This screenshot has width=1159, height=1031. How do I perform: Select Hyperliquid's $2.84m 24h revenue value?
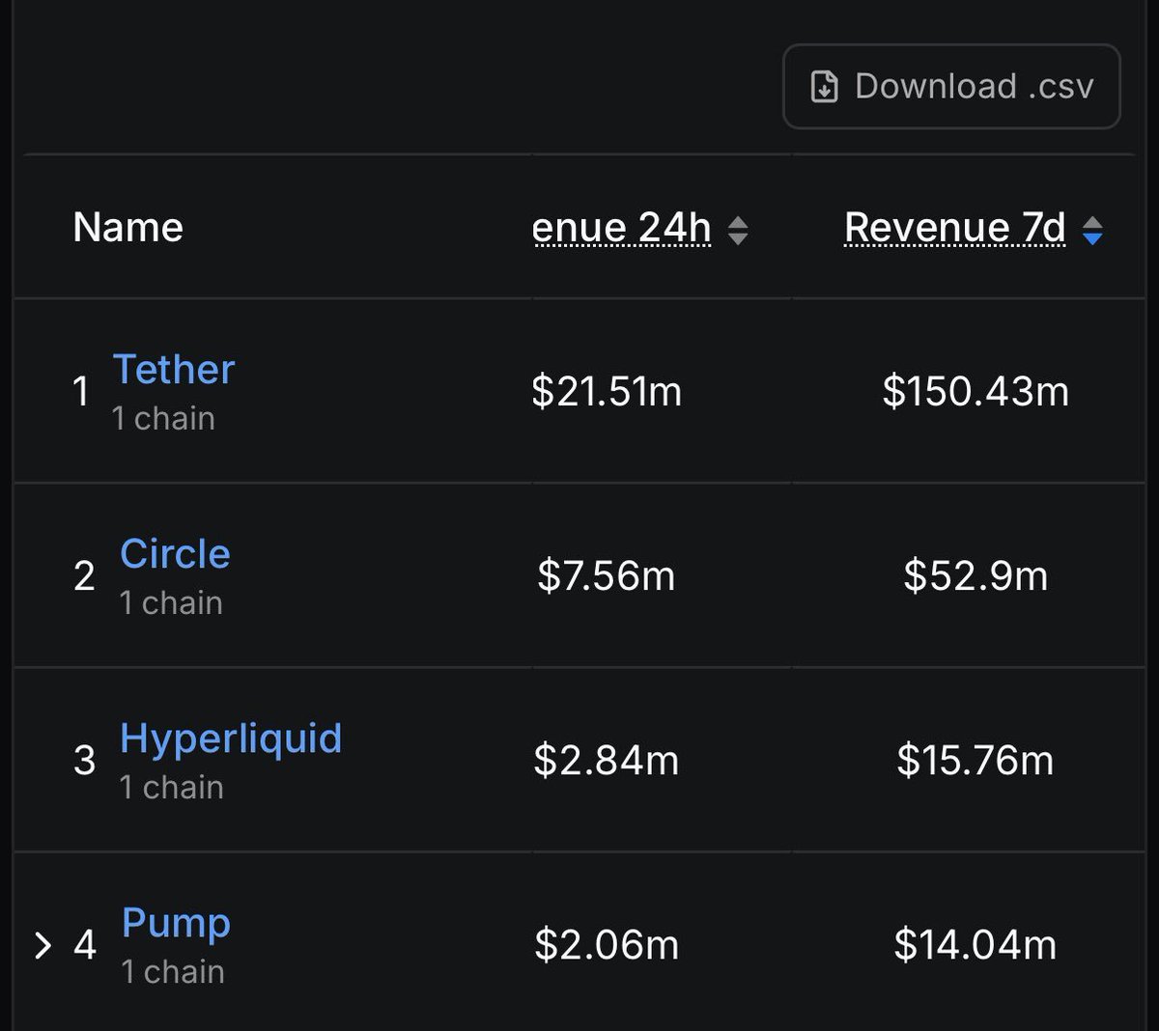point(607,760)
